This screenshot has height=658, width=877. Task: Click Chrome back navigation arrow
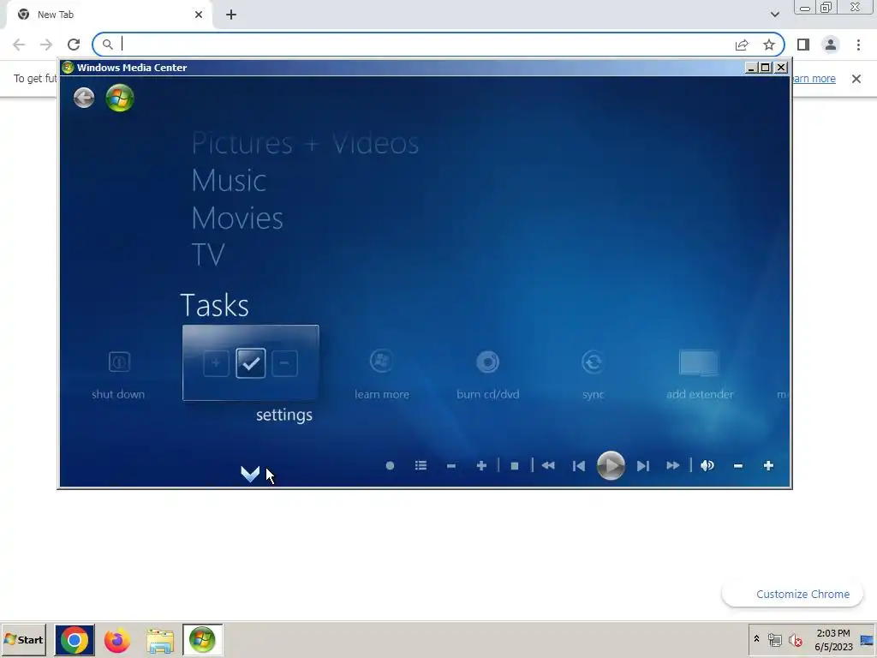19,45
